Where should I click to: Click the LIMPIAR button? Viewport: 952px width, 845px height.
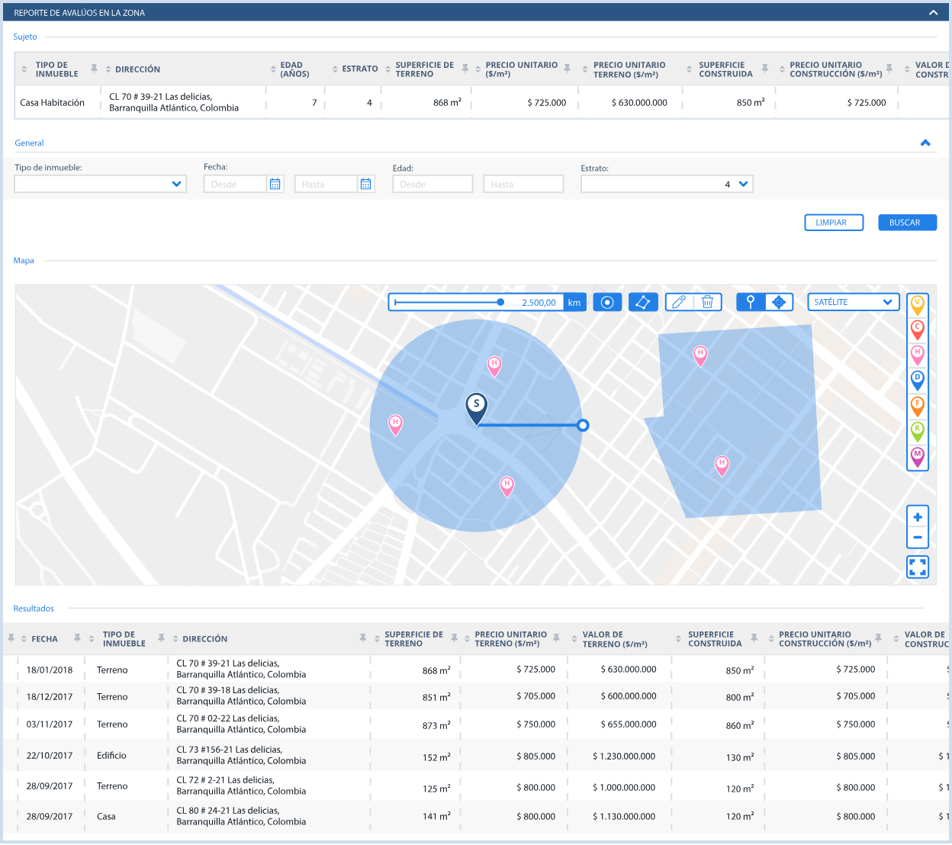click(x=833, y=222)
